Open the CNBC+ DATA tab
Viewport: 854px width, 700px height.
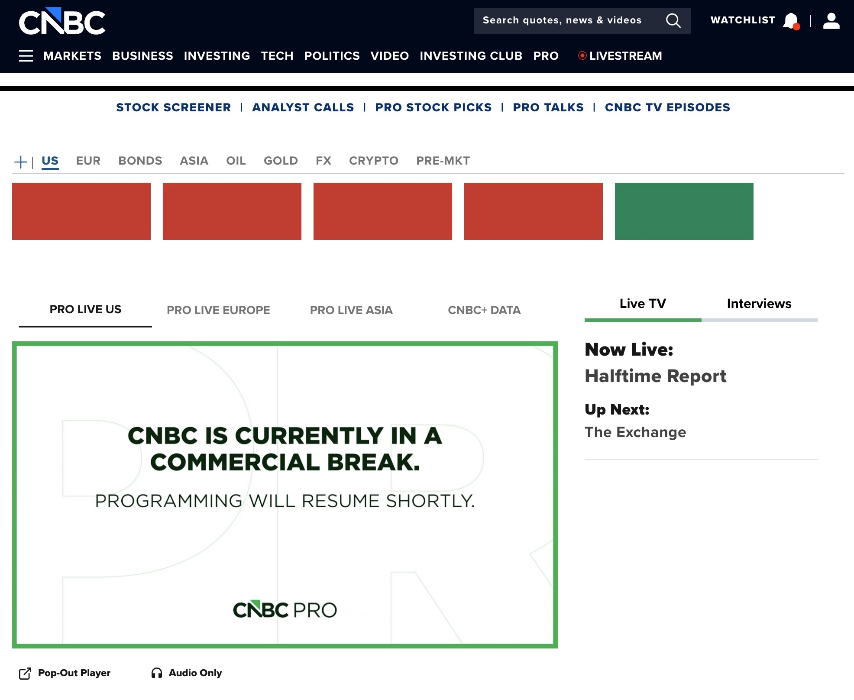pyautogui.click(x=484, y=310)
